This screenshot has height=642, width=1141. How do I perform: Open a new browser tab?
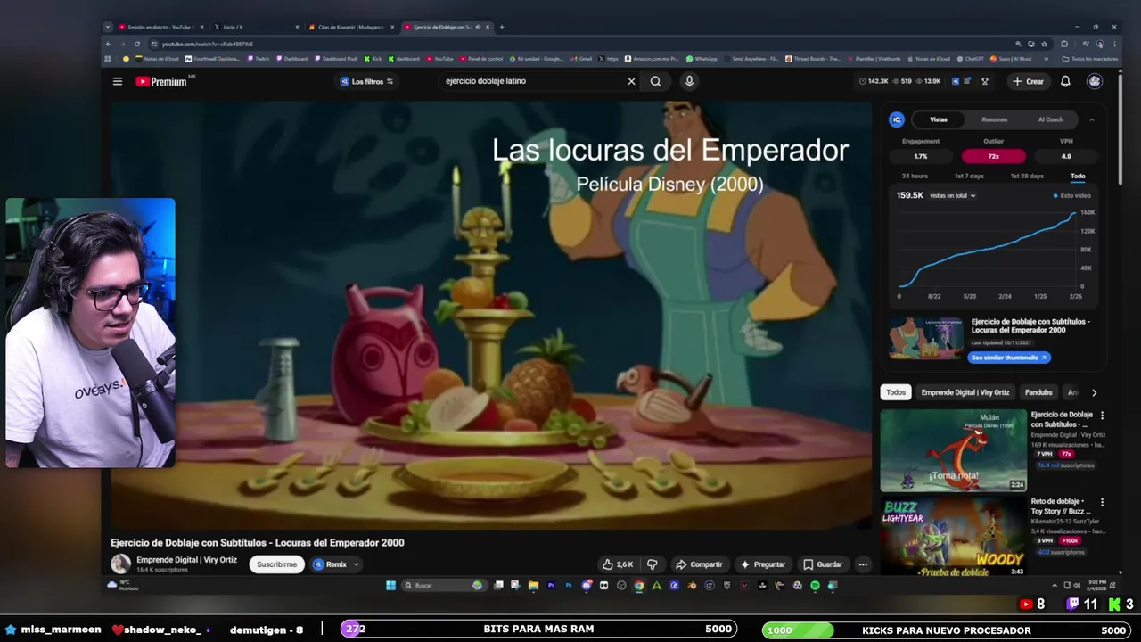coord(502,27)
